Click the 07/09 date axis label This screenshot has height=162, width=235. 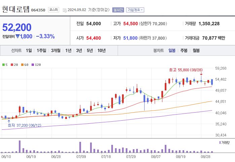pyautogui.click(x=81, y=157)
